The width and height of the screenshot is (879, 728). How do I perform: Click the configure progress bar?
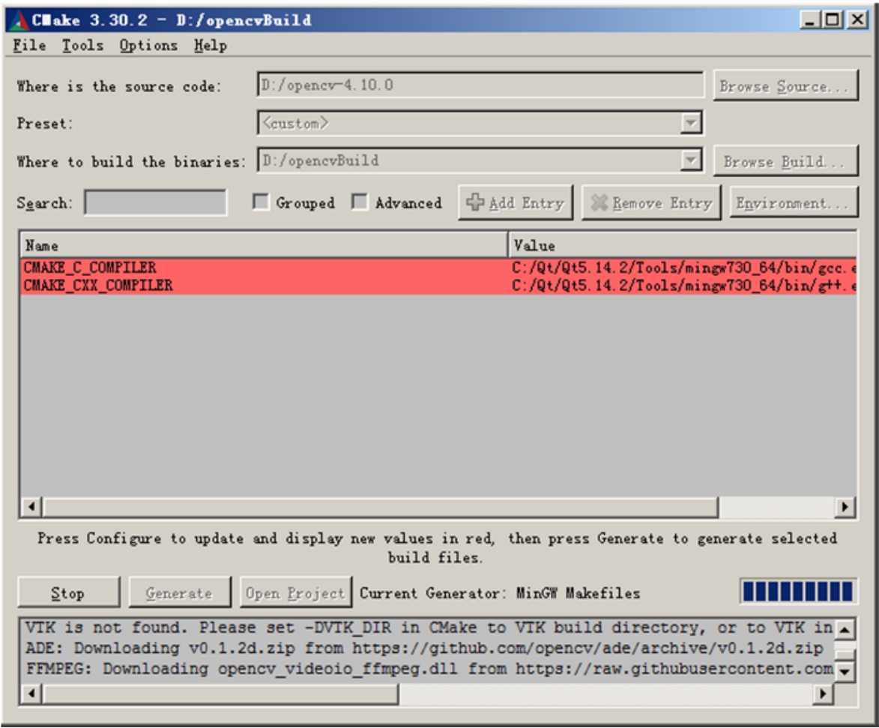798,592
